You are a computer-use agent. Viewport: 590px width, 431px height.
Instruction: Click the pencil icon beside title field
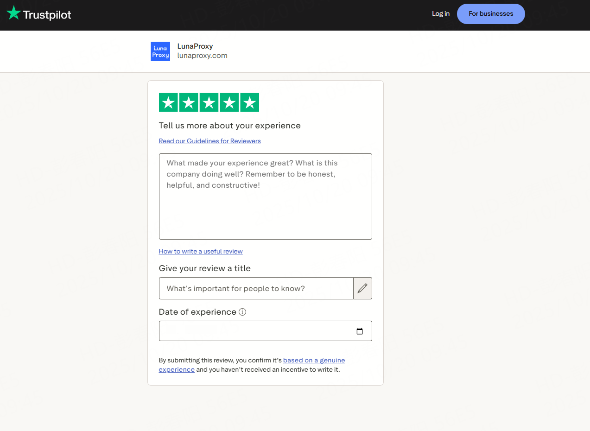(362, 288)
